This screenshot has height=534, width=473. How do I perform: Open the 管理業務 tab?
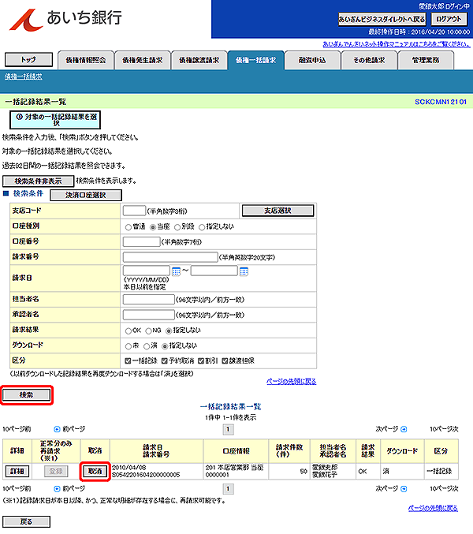(426, 60)
